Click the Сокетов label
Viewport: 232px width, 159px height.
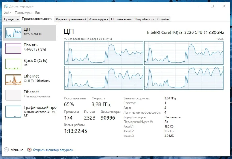click(130, 103)
